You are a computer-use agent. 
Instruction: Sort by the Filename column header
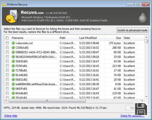[x=34, y=38]
